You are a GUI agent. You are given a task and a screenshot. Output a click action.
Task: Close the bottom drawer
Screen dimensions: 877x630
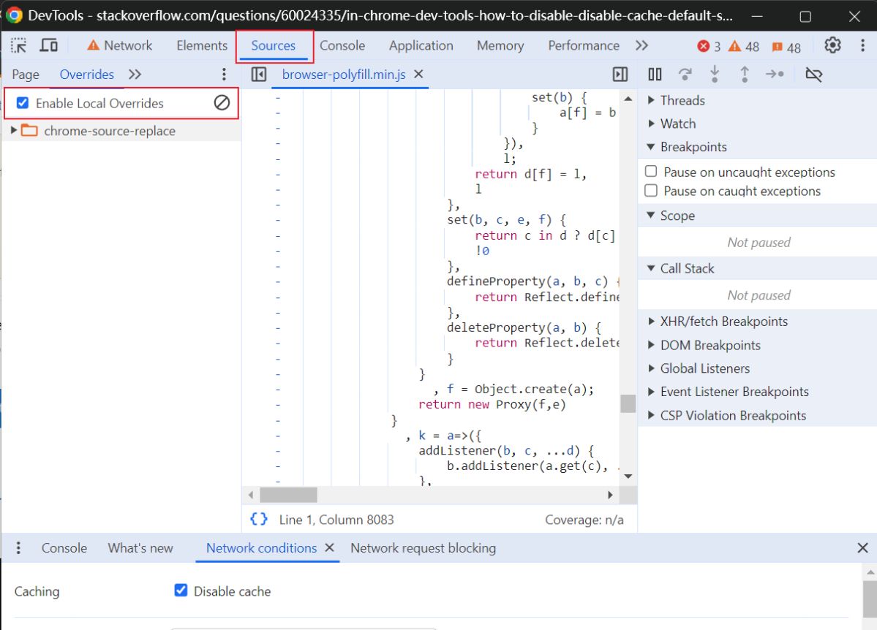click(862, 548)
